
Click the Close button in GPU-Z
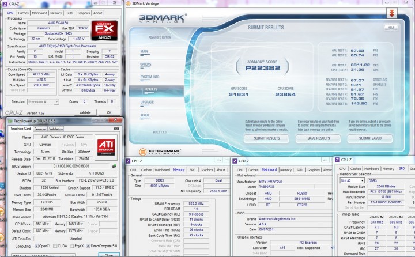[108, 255]
